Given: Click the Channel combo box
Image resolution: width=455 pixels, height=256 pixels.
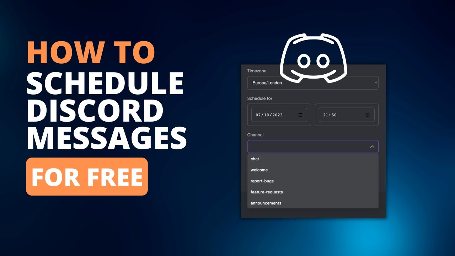Looking at the screenshot, I should point(313,146).
